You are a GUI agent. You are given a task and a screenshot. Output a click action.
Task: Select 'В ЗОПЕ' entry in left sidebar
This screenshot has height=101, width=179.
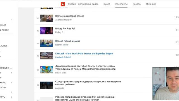click(x=3, y=46)
